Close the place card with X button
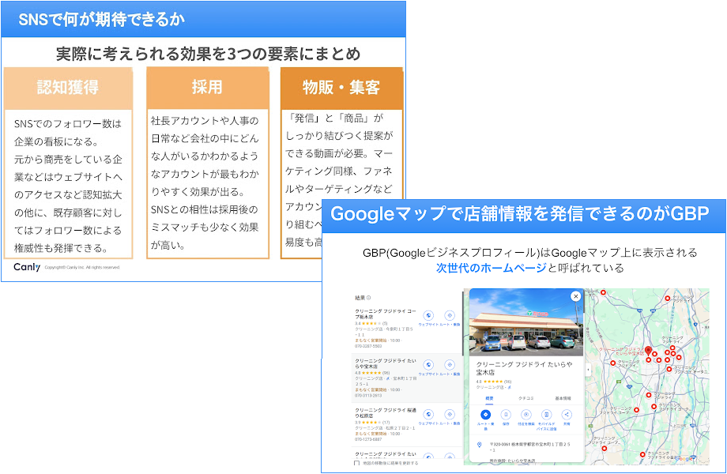The height and width of the screenshot is (474, 727). click(x=575, y=296)
